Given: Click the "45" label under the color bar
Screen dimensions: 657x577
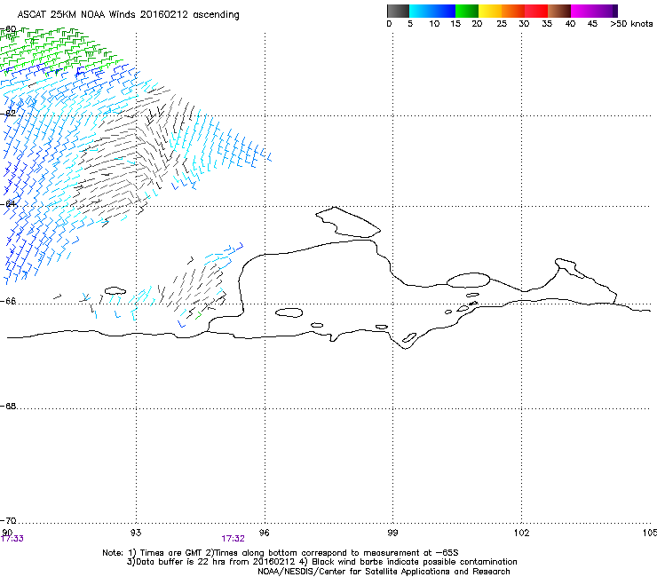Looking at the screenshot, I should click(592, 24).
